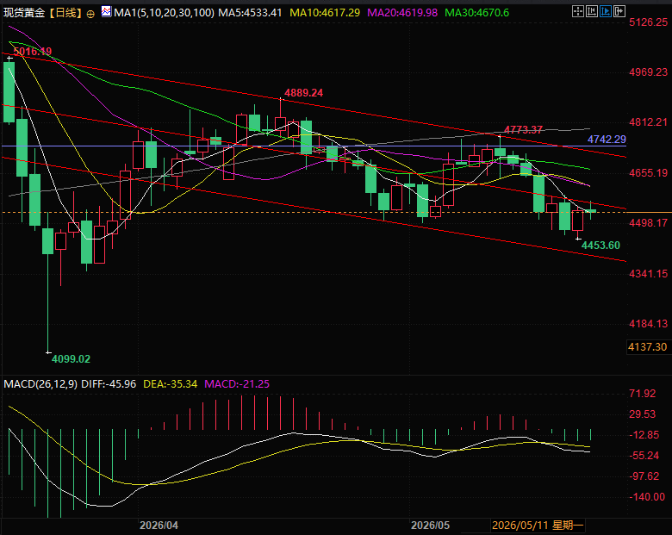The image size is (672, 535).
Task: Click the 5126.25 axis price
Action: [x=649, y=22]
